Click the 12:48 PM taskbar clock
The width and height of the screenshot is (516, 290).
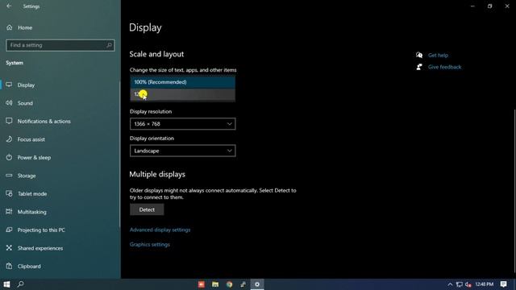485,284
